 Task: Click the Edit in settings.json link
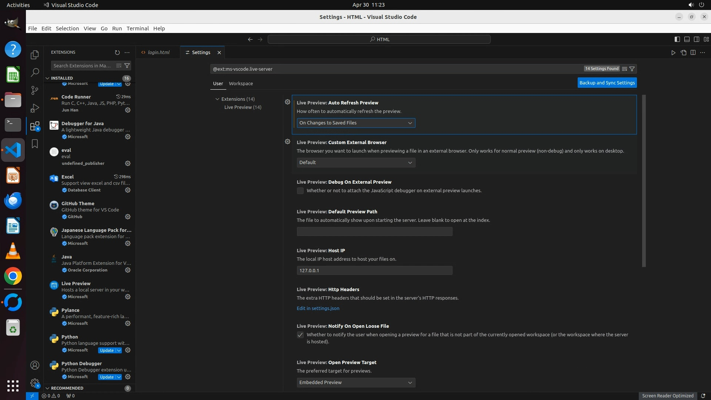(x=318, y=309)
